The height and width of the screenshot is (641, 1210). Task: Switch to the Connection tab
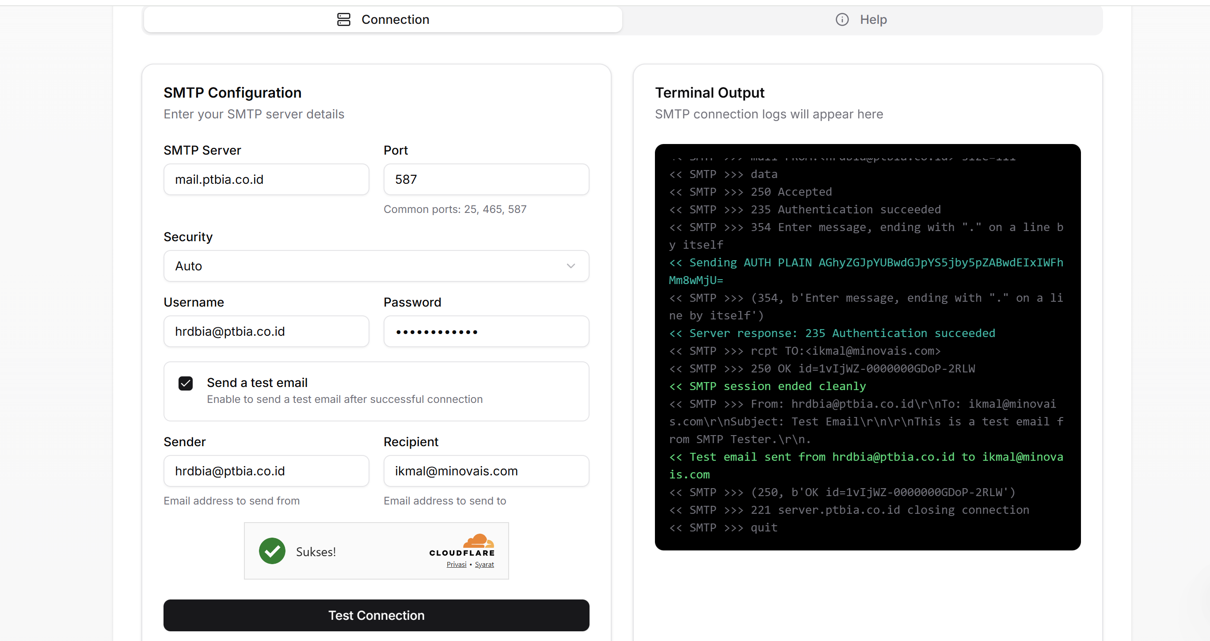[383, 19]
